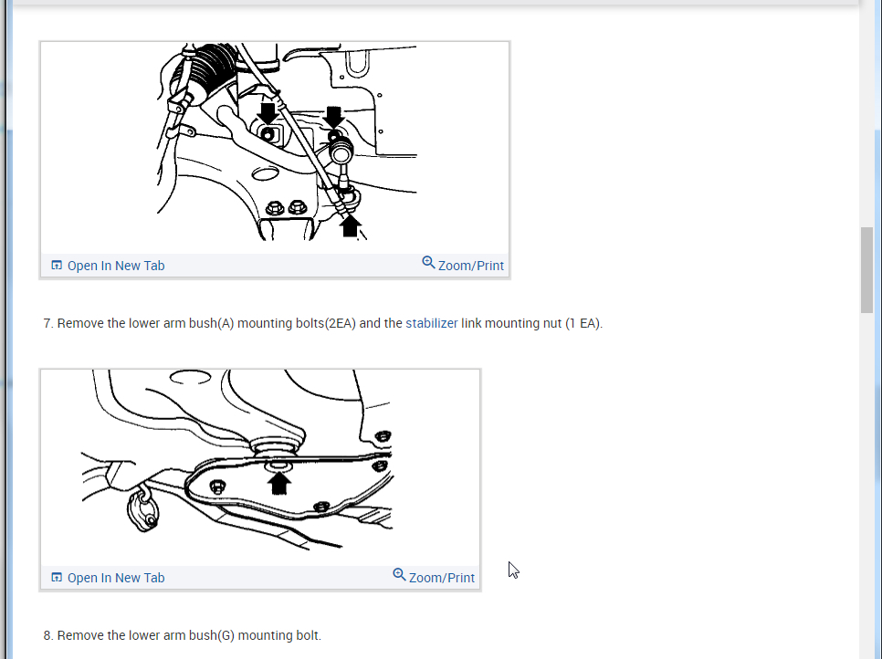
Task: Click the step 8 instruction text line
Action: 183,635
